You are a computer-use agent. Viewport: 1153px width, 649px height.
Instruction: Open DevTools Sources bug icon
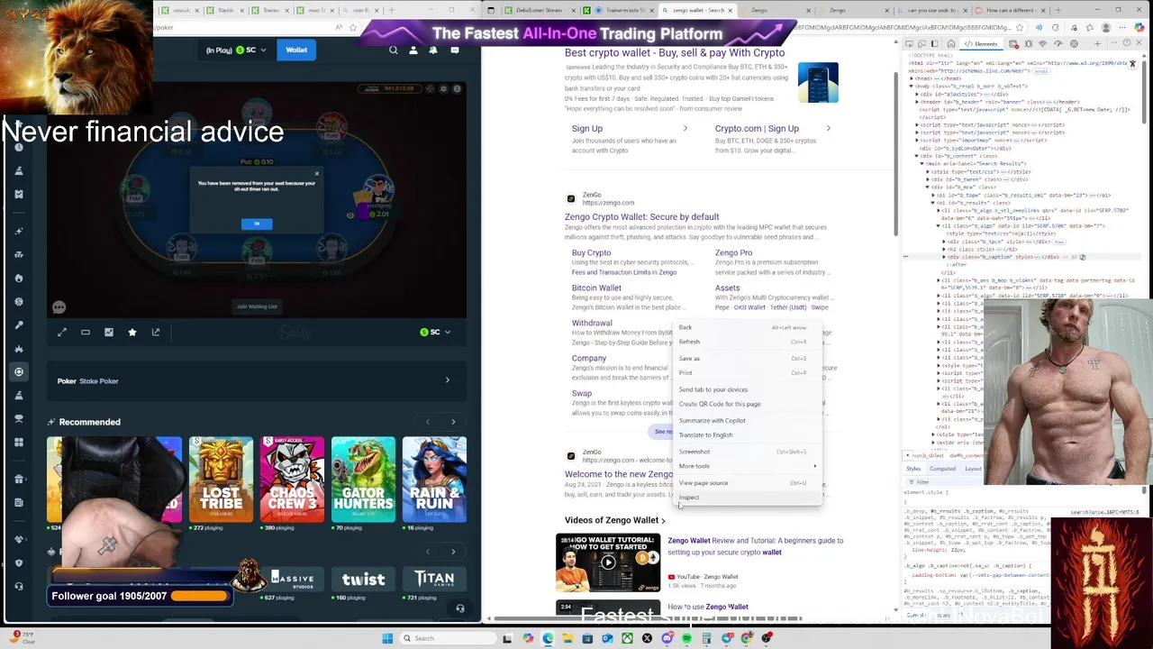click(1028, 43)
